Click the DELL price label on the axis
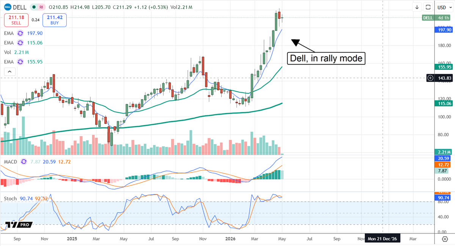Image resolution: width=455 pixels, height=246 pixels. pos(428,18)
